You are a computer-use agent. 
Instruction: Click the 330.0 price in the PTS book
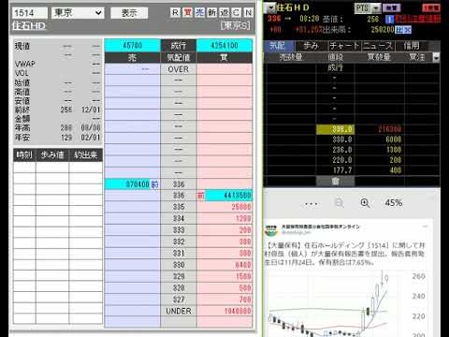(342, 139)
